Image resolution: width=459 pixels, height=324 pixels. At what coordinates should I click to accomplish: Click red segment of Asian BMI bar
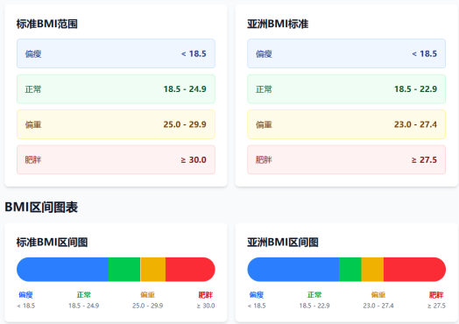tap(415, 270)
